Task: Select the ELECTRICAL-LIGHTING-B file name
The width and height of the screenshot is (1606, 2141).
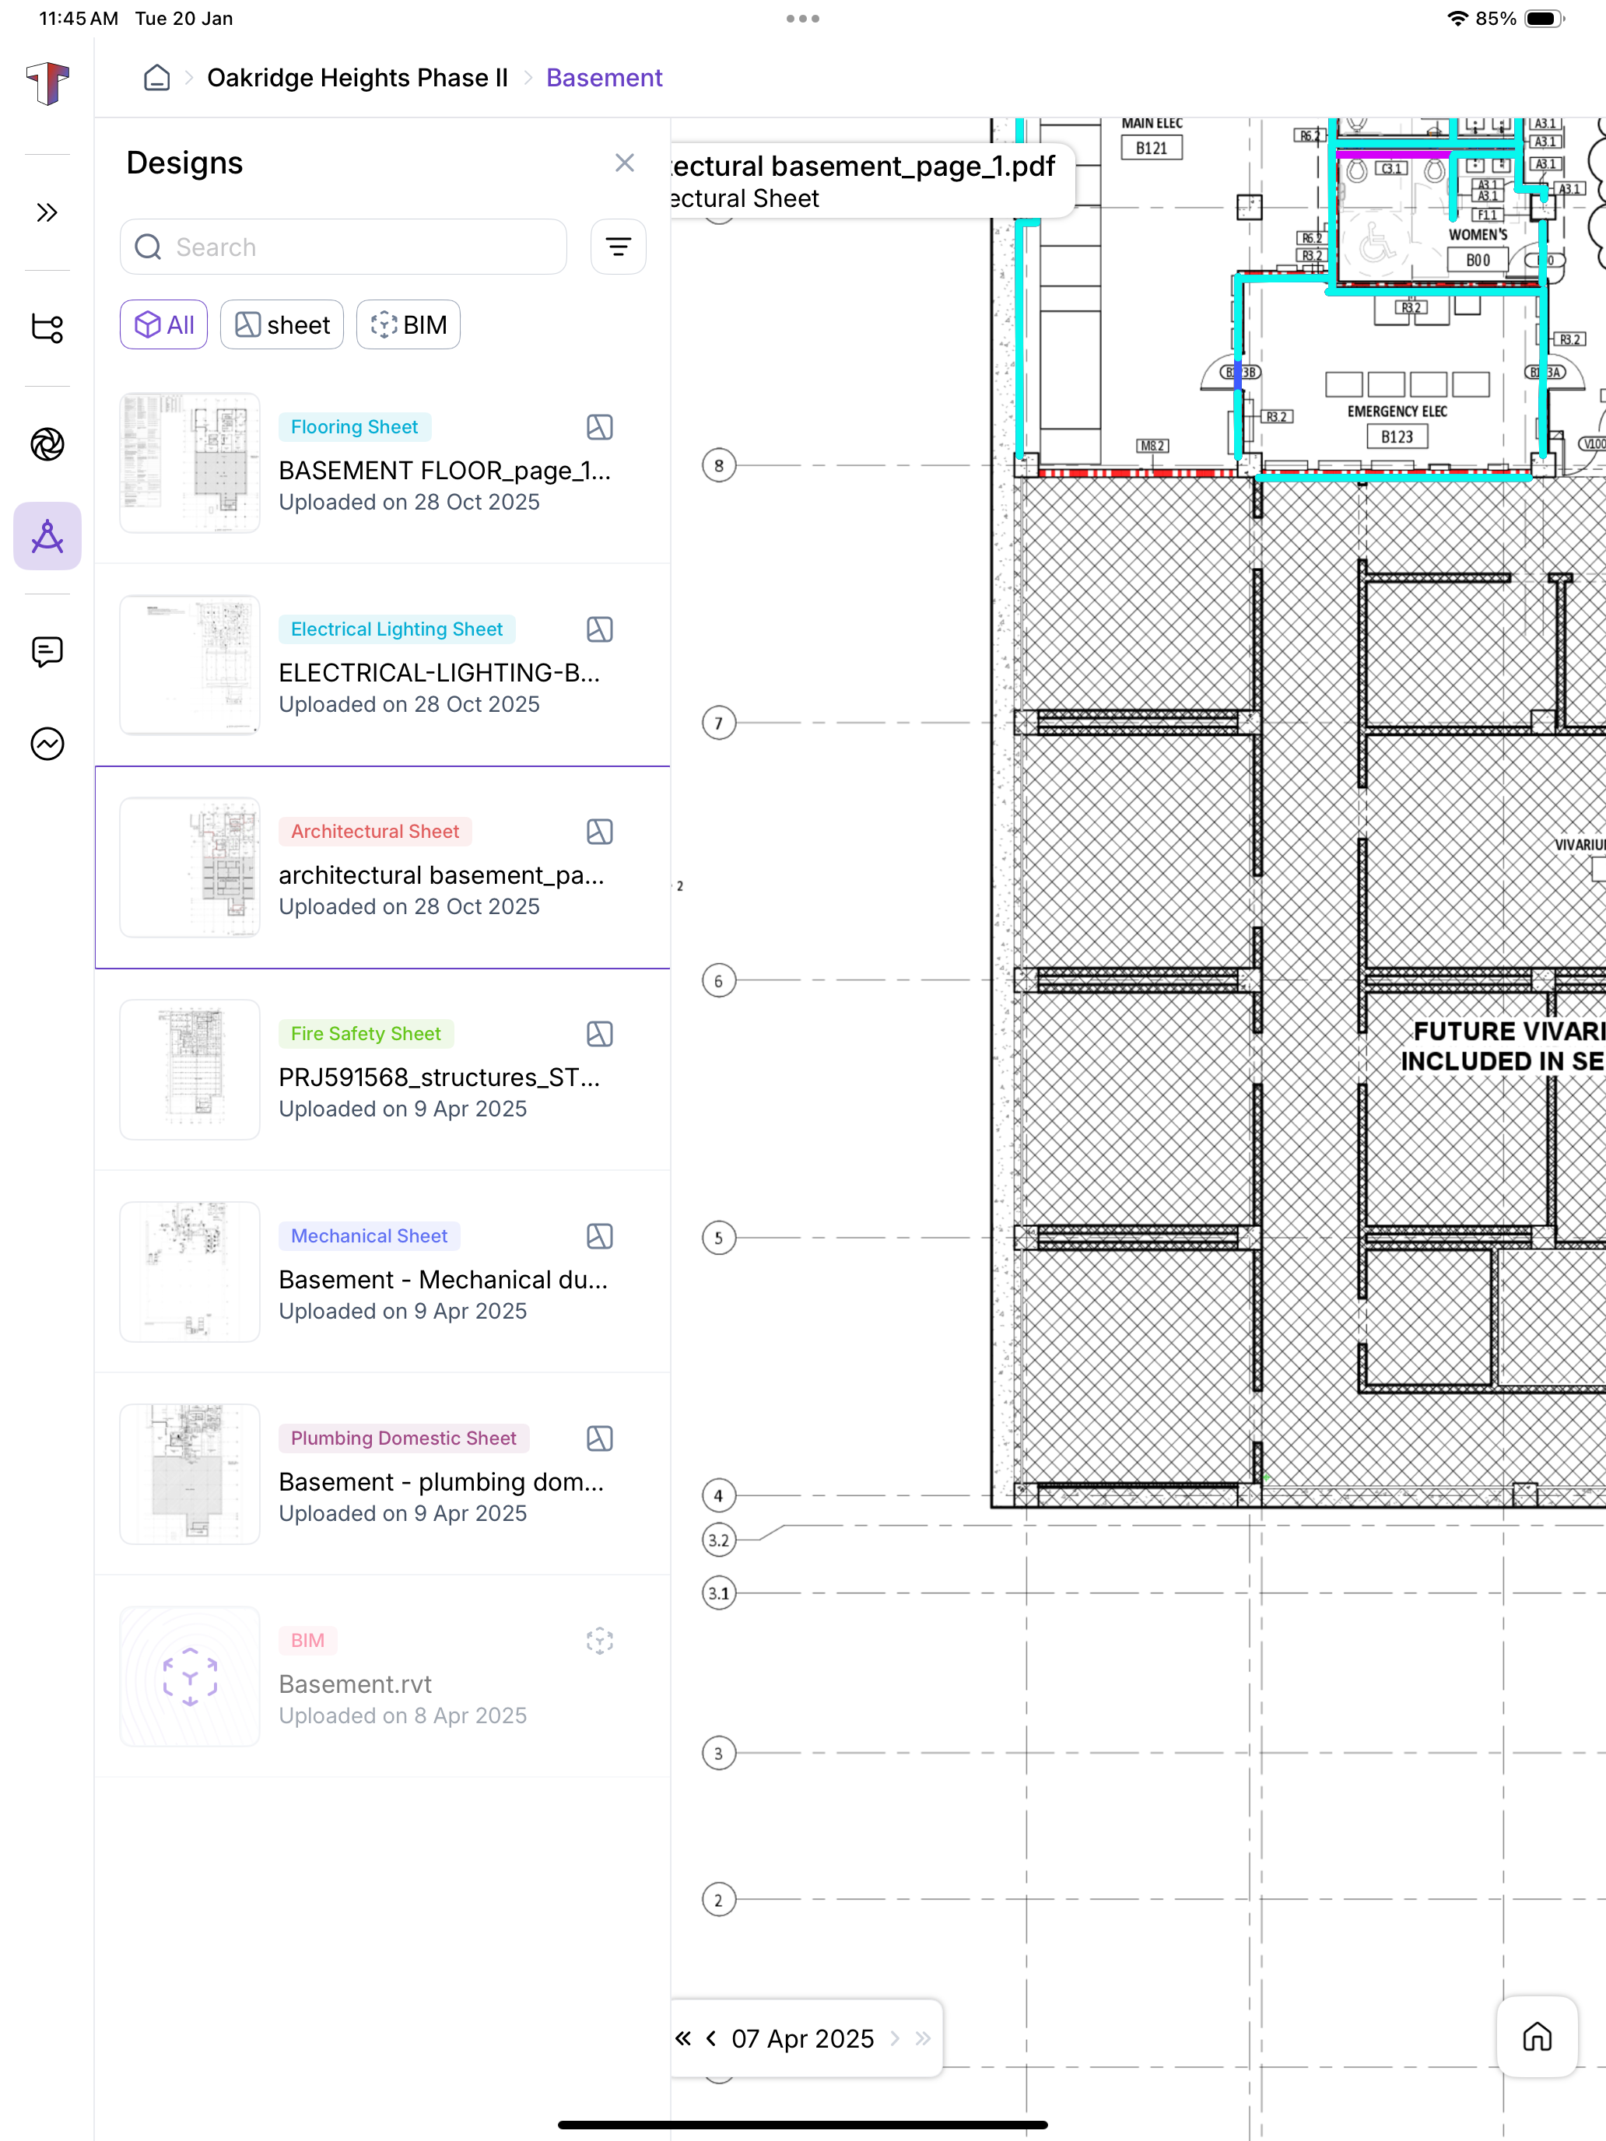Action: [x=440, y=673]
